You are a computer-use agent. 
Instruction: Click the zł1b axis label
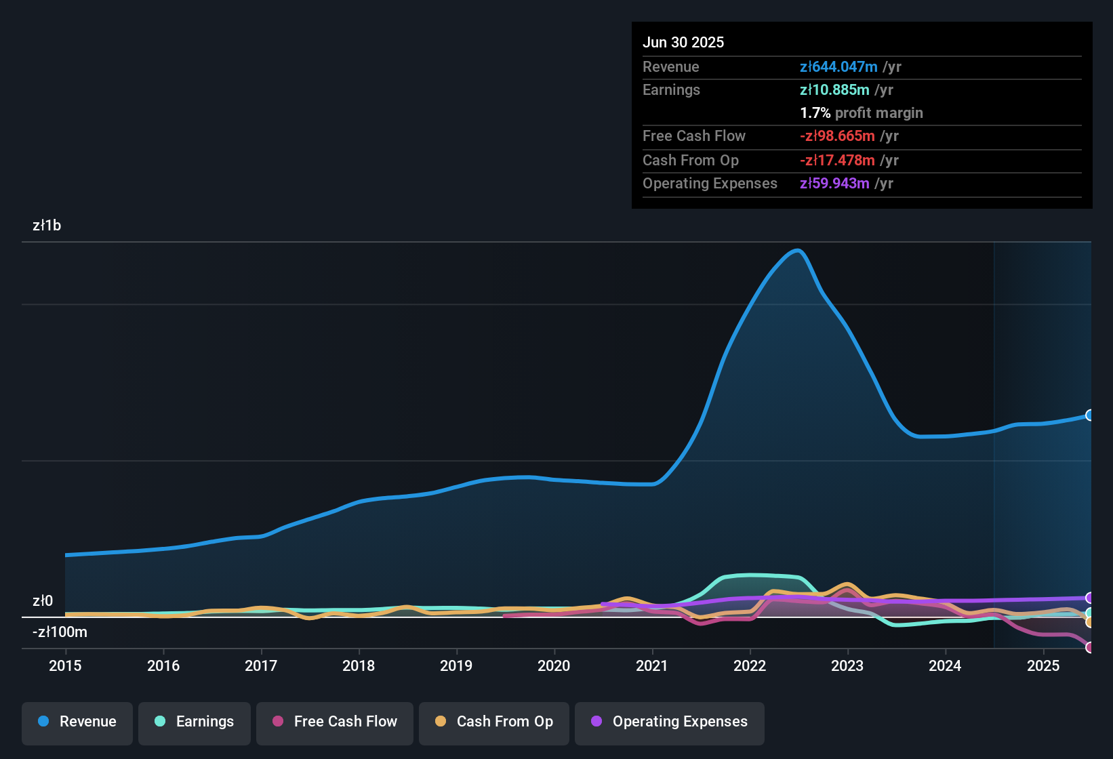(46, 225)
